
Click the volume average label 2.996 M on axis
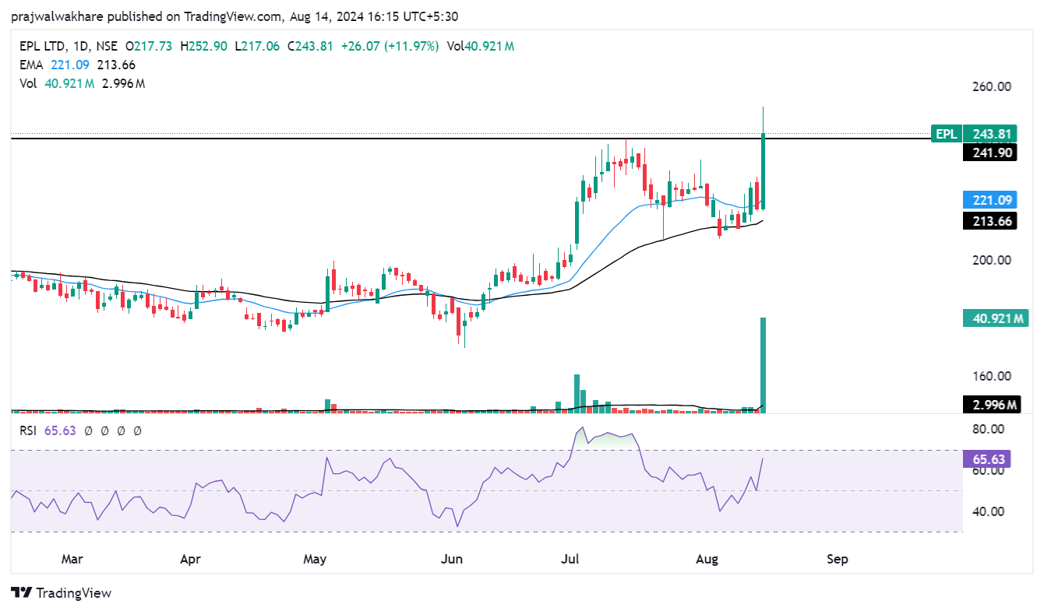tap(992, 405)
